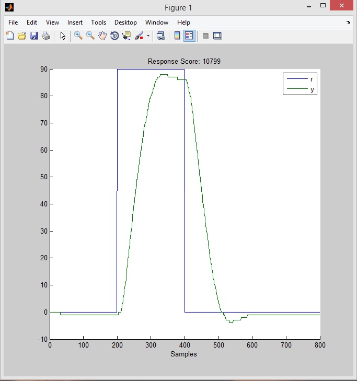357x381 pixels.
Task: Open a file with the folder icon
Action: pos(22,36)
